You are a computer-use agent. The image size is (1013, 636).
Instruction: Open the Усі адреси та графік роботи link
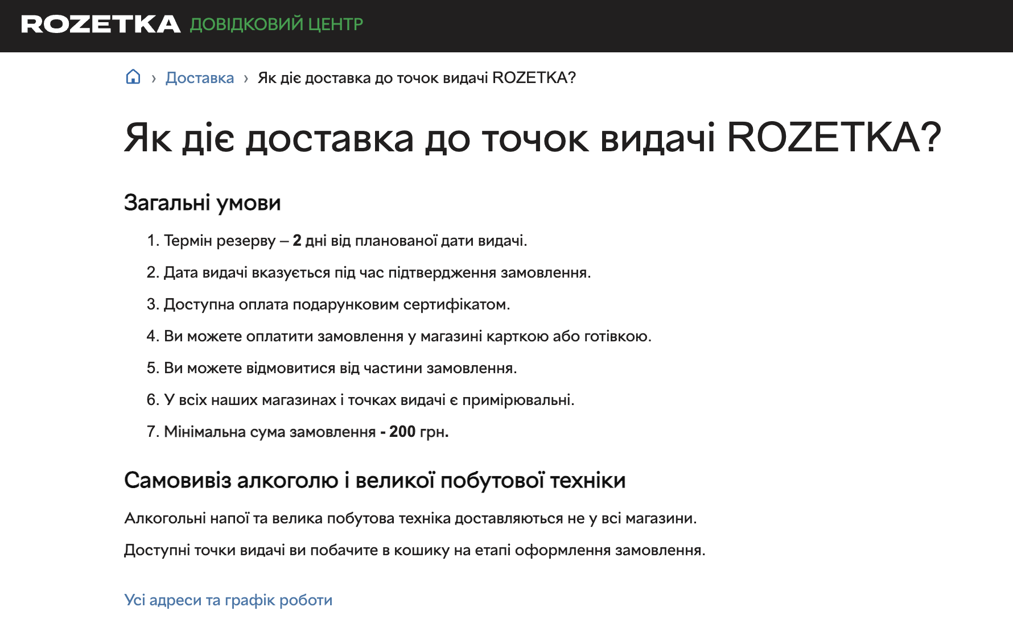click(228, 600)
